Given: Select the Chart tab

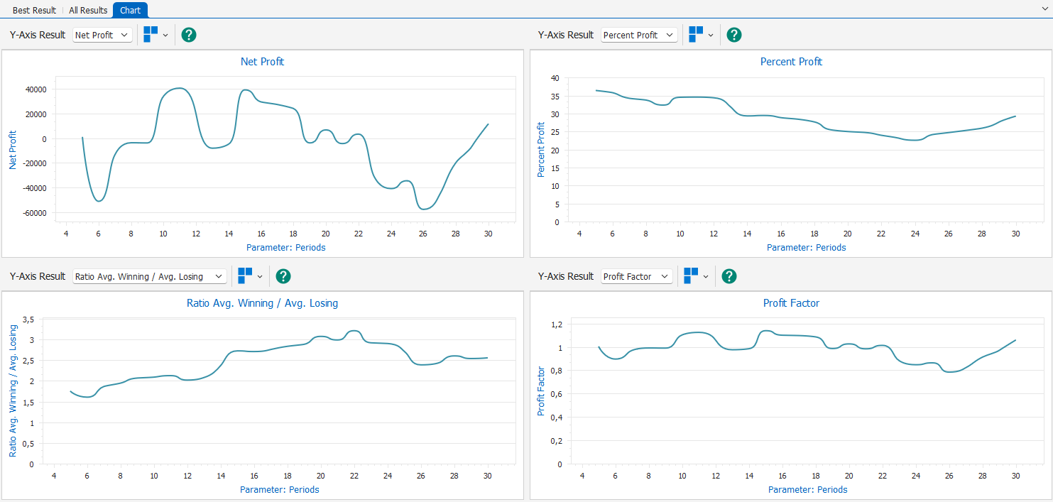Looking at the screenshot, I should [x=130, y=11].
